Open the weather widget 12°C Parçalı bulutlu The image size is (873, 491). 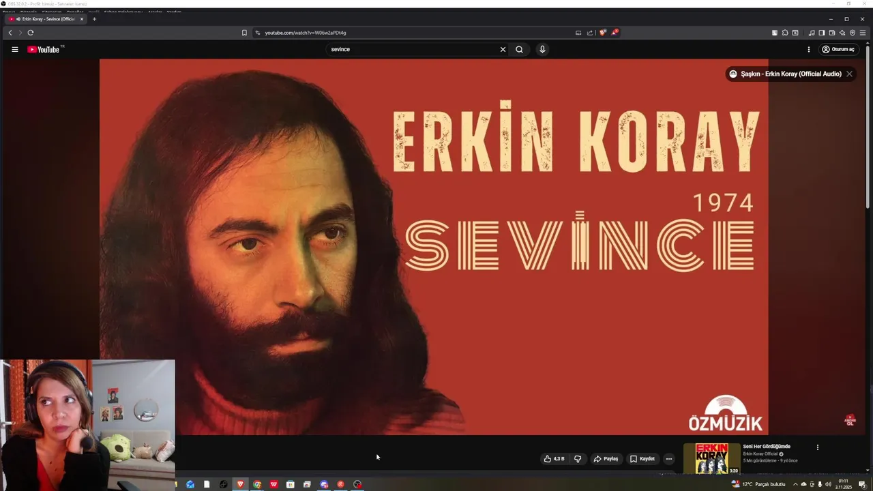[758, 484]
